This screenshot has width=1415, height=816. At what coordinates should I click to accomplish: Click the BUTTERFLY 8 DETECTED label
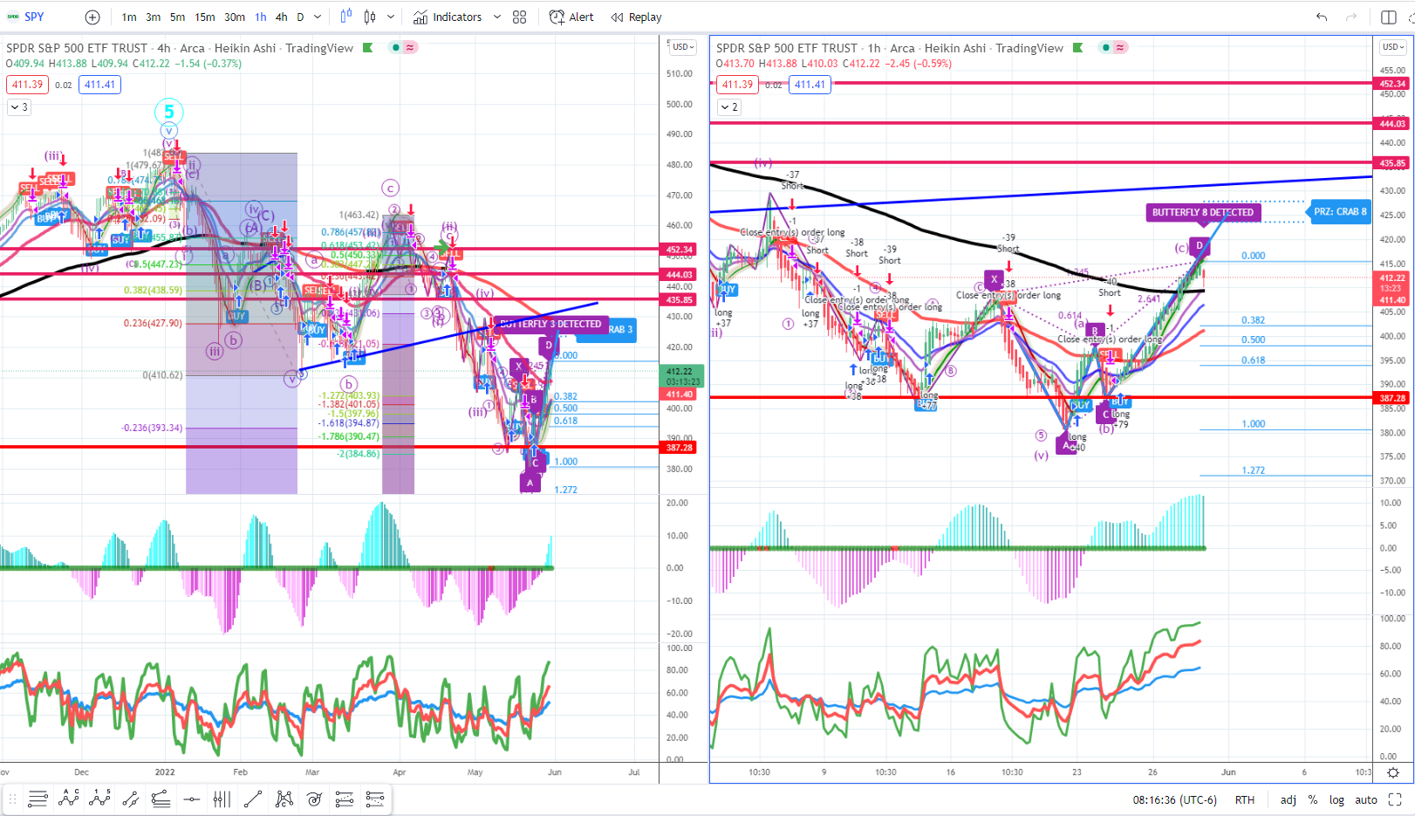tap(1203, 212)
